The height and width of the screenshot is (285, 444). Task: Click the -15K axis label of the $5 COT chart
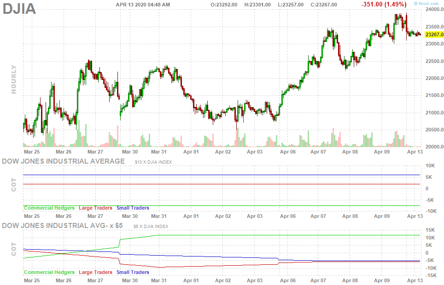click(430, 276)
